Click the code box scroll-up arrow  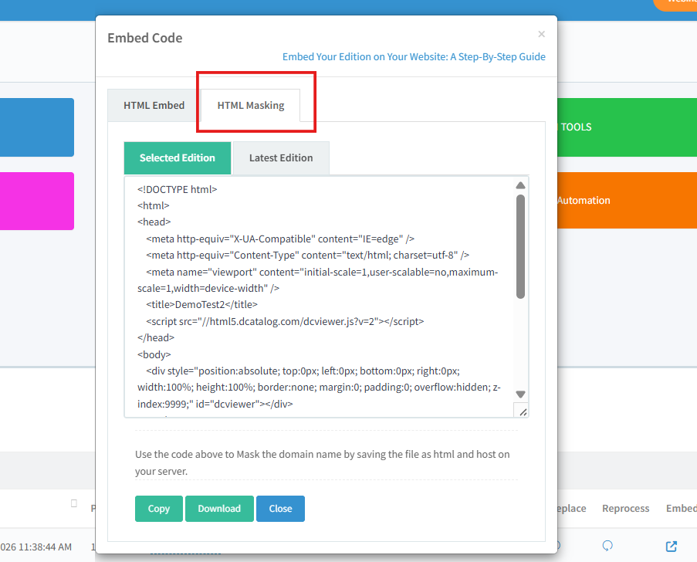point(520,185)
